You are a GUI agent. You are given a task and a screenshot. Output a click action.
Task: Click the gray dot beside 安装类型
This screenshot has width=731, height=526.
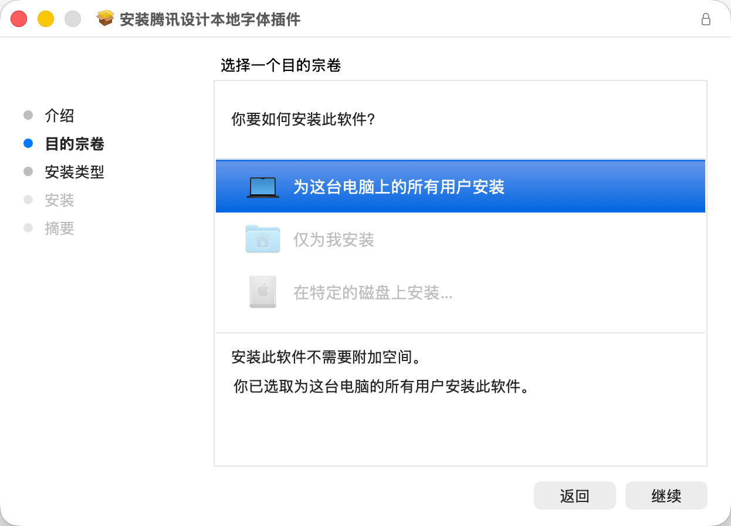pos(29,171)
